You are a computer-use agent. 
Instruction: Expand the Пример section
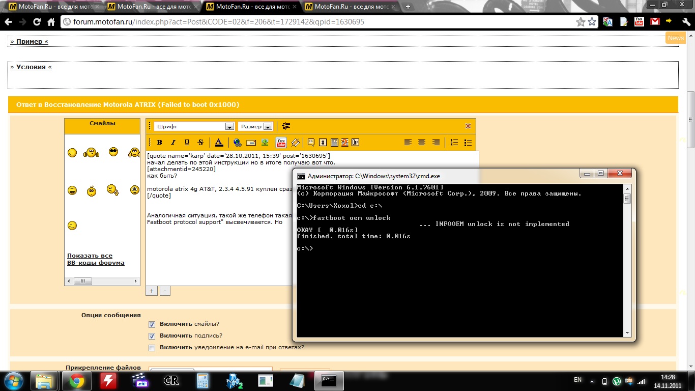click(x=30, y=41)
